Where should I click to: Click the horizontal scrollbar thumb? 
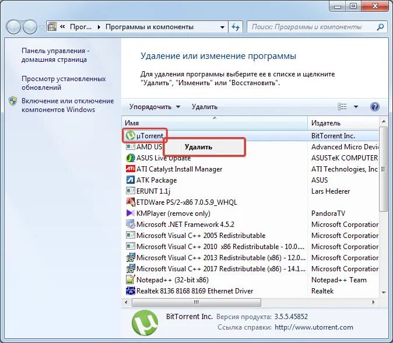[x=196, y=302]
